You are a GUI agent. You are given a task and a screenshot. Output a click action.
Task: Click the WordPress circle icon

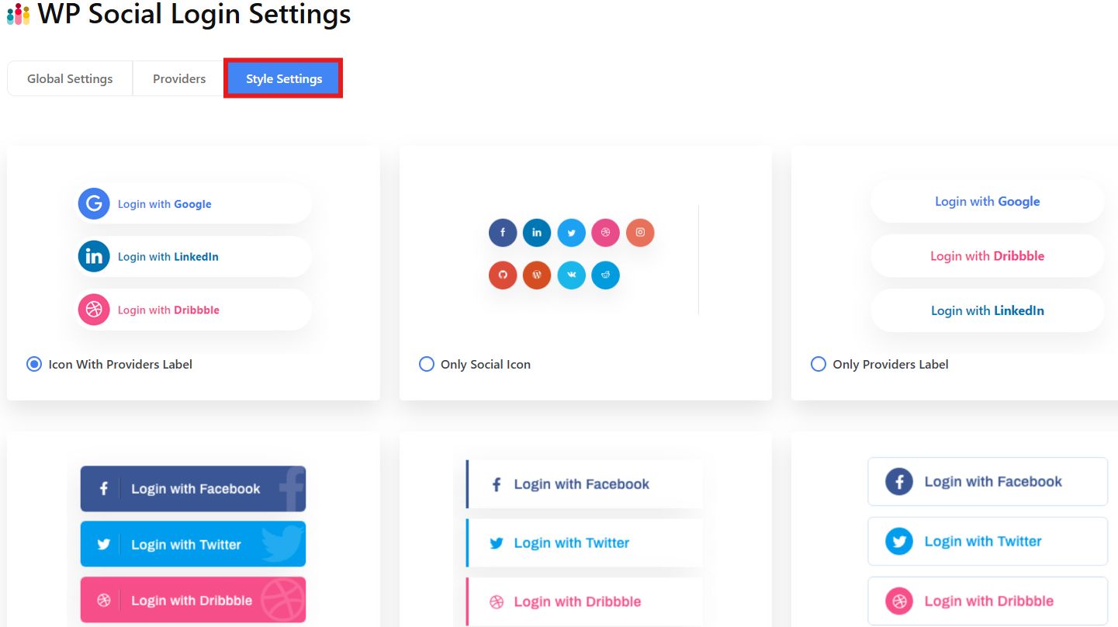(537, 275)
